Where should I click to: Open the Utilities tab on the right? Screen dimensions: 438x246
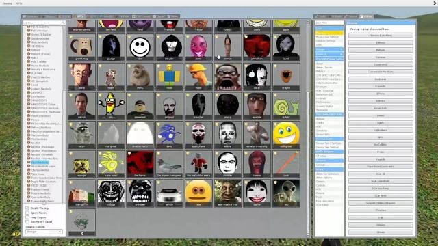click(366, 16)
